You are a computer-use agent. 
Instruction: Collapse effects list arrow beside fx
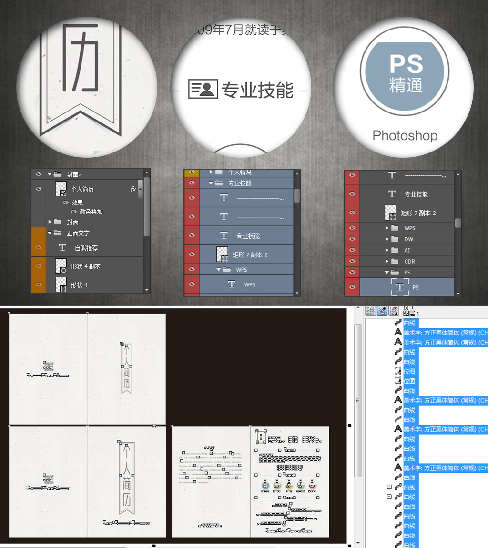click(x=140, y=189)
